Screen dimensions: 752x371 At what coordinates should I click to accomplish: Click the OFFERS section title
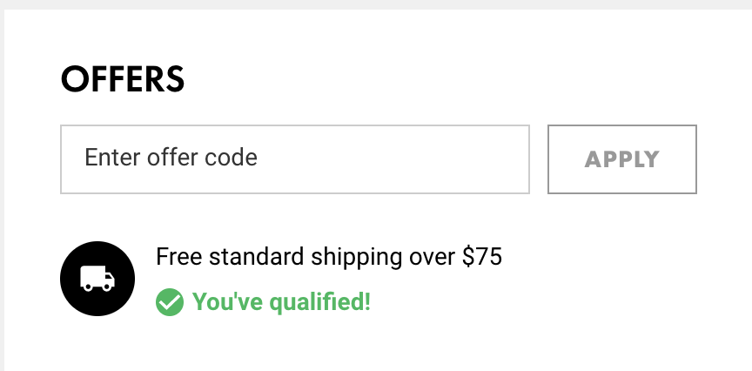(x=123, y=79)
